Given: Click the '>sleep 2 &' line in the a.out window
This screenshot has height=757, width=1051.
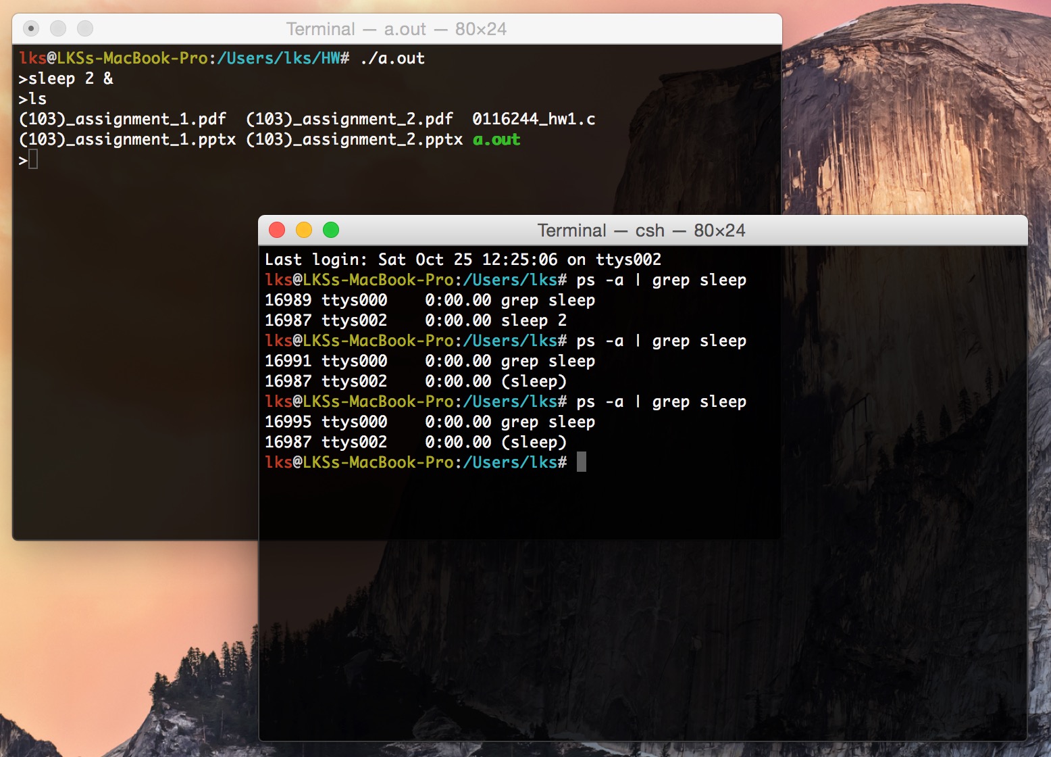Looking at the screenshot, I should point(66,78).
